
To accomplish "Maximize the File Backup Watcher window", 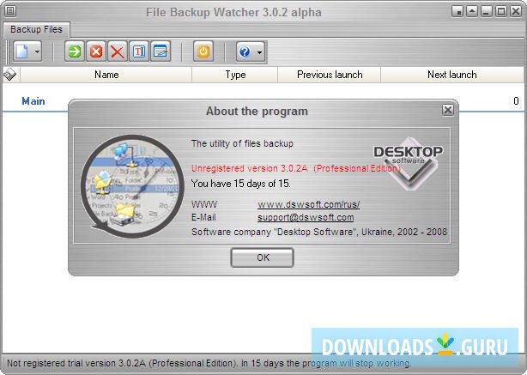I will [x=501, y=11].
